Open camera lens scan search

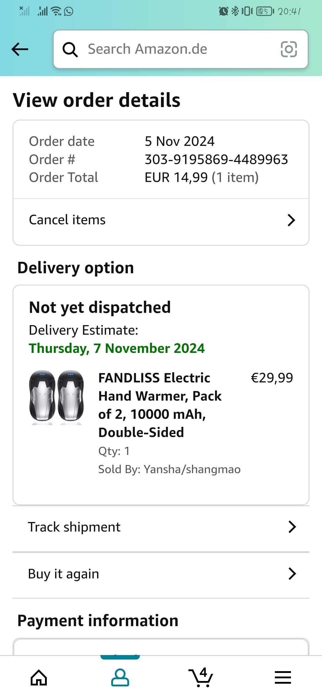[289, 49]
